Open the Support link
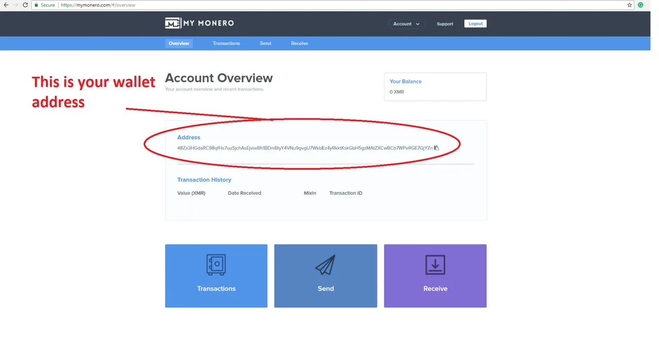This screenshot has height=345, width=659. 445,24
